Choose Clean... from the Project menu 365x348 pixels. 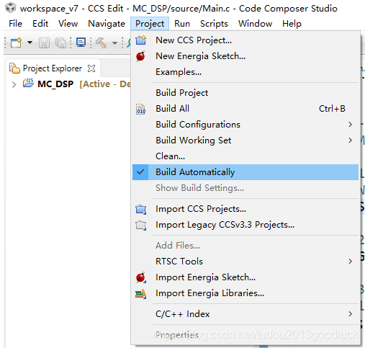pos(170,156)
